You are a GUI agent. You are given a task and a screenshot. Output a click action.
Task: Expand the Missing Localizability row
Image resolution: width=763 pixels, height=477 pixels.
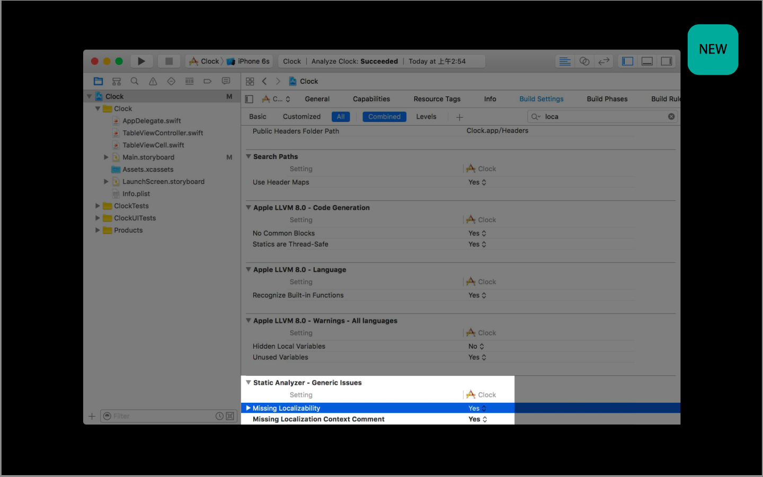pos(248,408)
